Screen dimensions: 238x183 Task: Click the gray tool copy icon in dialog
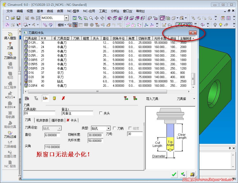click(x=36, y=98)
